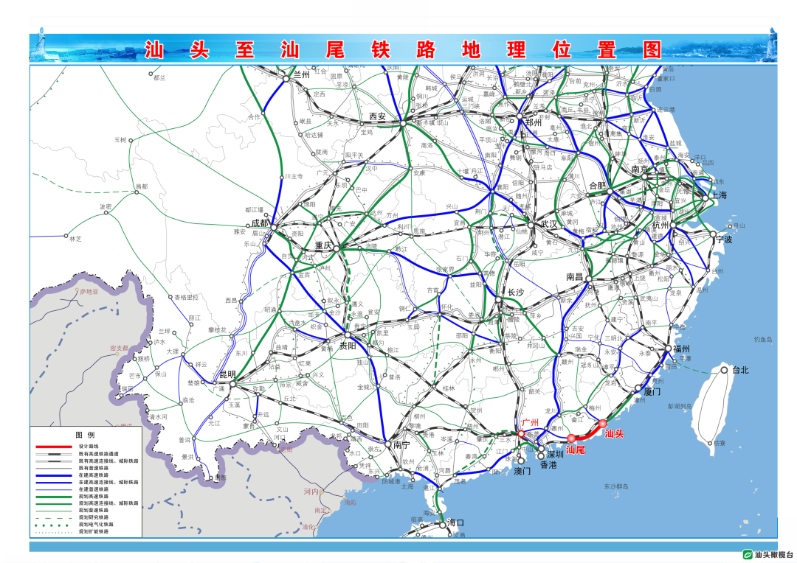Click the 台北 city label

741,370
